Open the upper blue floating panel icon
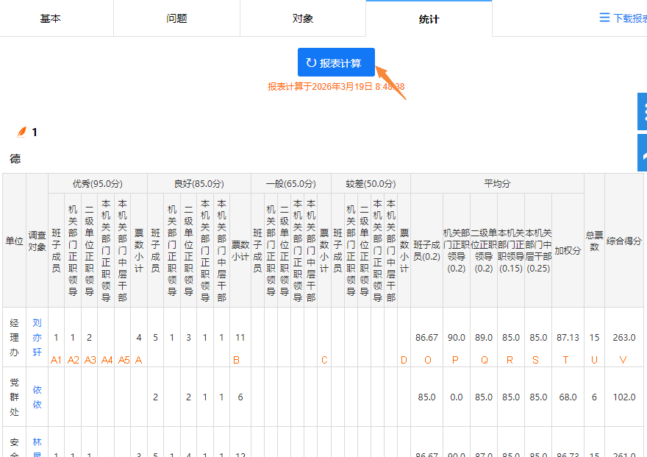Screen dimensions: 647x457 click(643, 112)
